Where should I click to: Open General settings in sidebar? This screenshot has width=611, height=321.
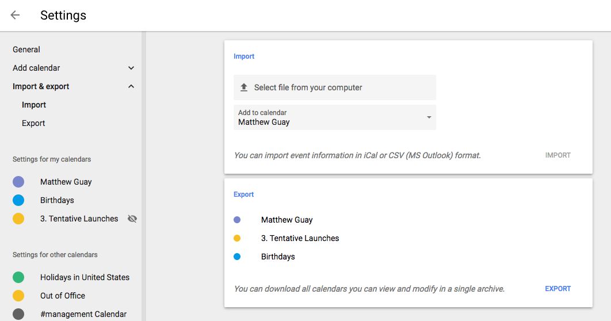26,49
